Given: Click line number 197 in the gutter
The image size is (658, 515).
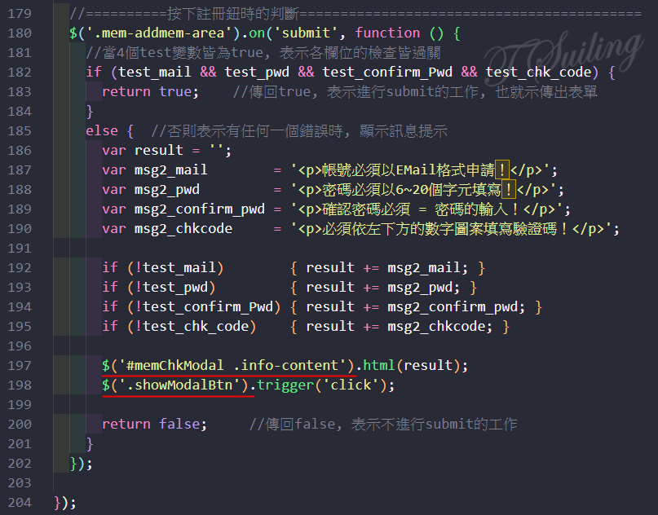Looking at the screenshot, I should (x=20, y=366).
